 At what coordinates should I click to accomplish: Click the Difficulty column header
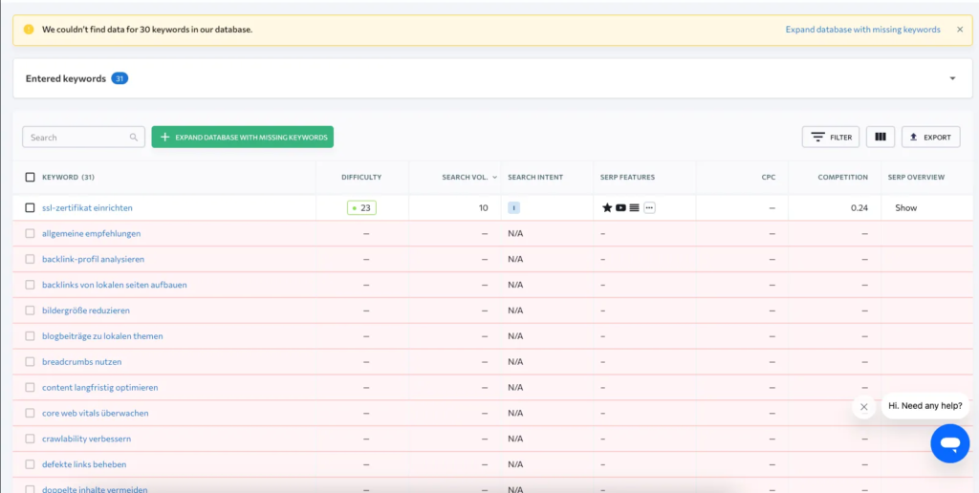point(360,177)
